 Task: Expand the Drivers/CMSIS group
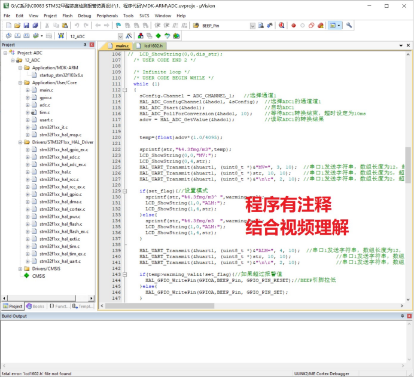point(20,269)
